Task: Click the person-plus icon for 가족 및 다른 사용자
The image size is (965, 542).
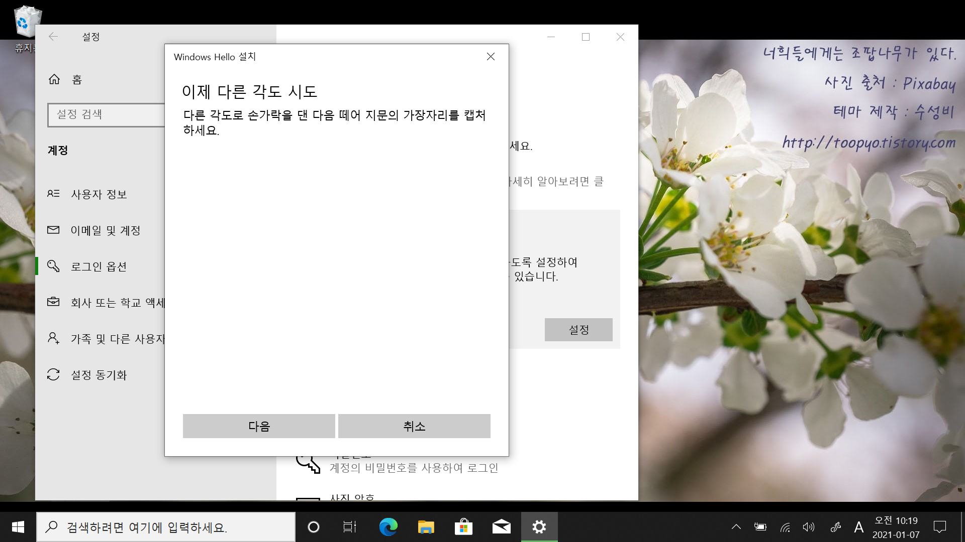Action: click(53, 338)
